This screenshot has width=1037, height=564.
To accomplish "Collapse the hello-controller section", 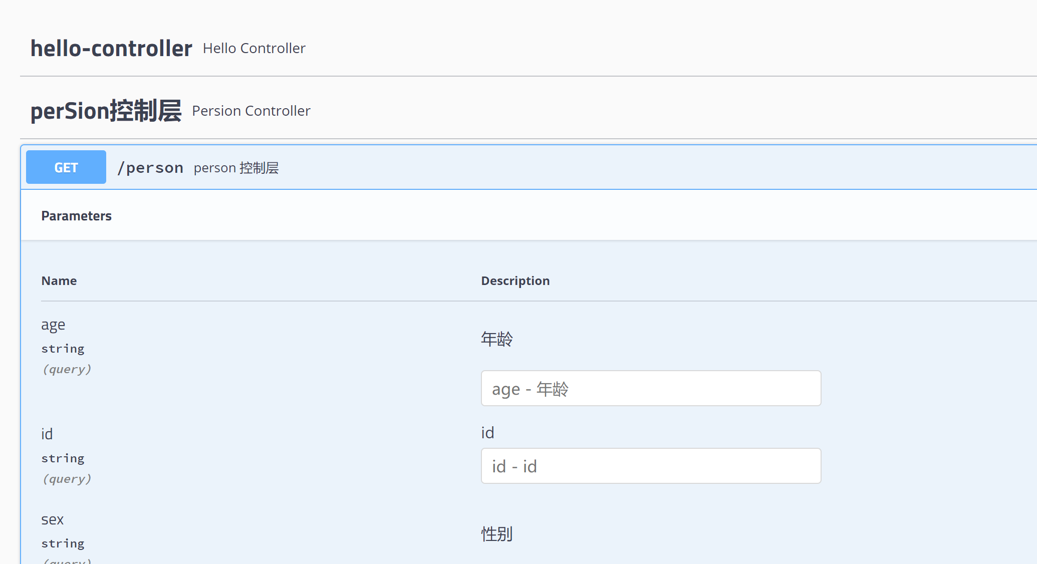I will click(111, 48).
